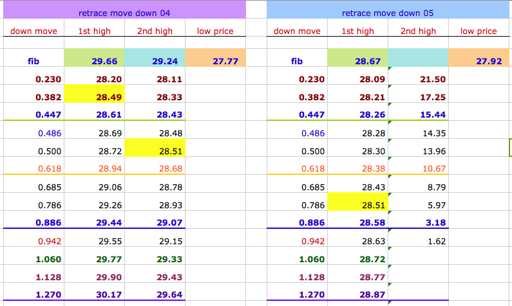Image resolution: width=512 pixels, height=306 pixels.
Task: Click the 0.886 ratio in table 05
Action: [312, 222]
